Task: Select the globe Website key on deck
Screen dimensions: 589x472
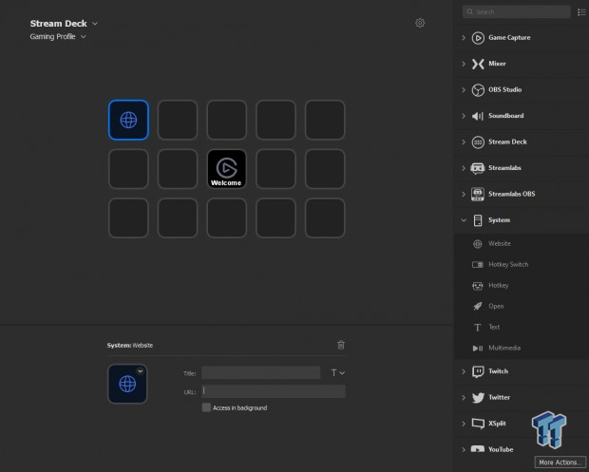Action: pyautogui.click(x=128, y=121)
